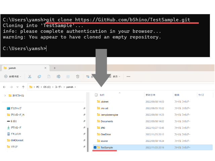The width and height of the screenshot is (215, 161).
Task: Unpin icon beside デスクトップ
Action: [84, 108]
